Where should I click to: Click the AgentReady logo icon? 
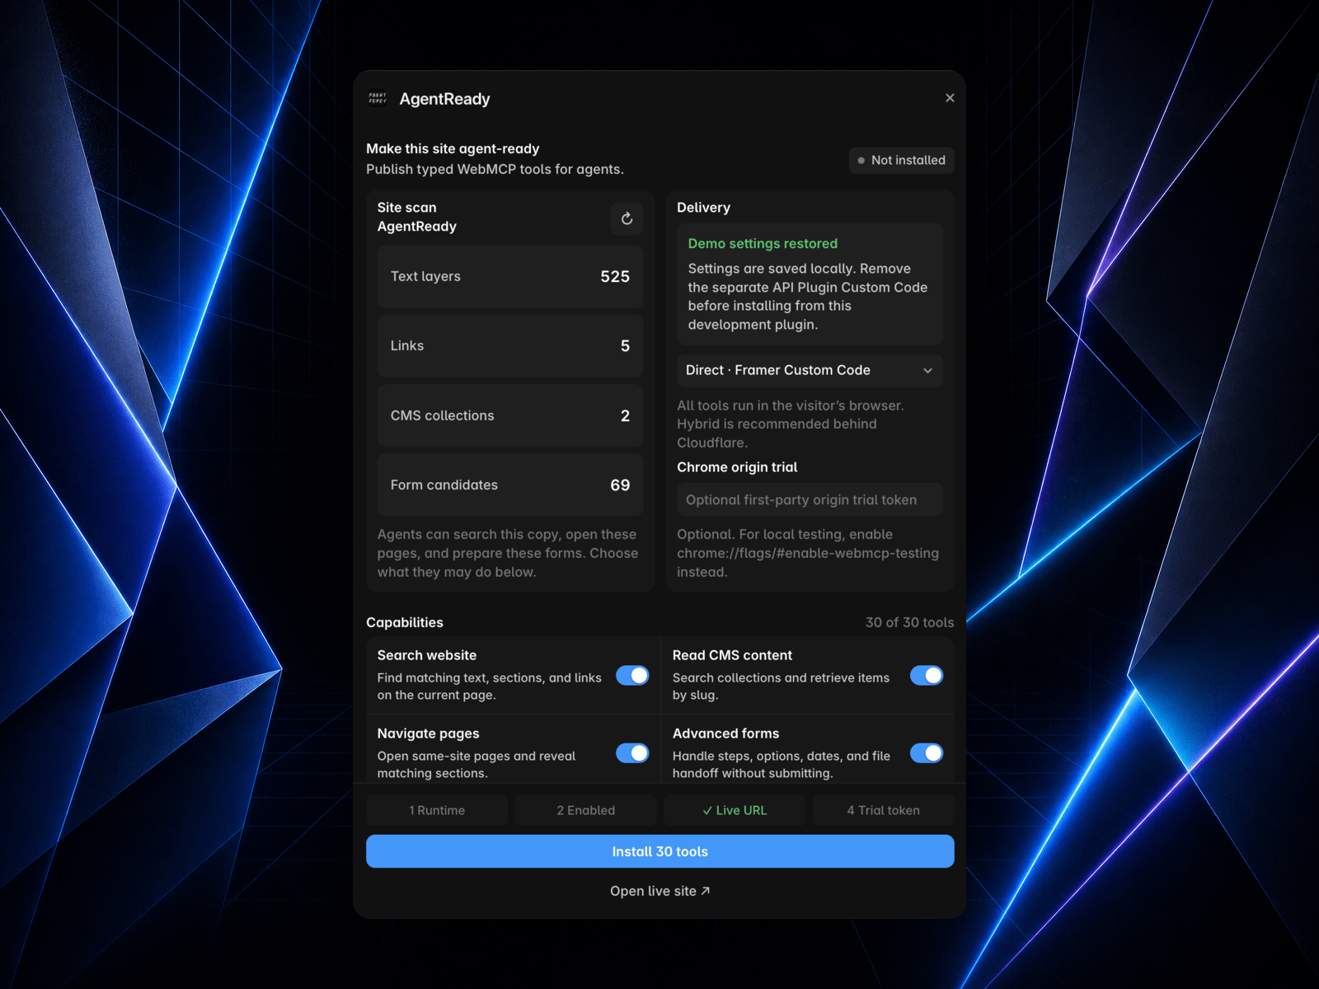(x=378, y=98)
